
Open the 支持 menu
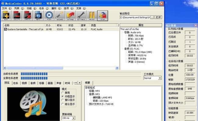click(81, 8)
